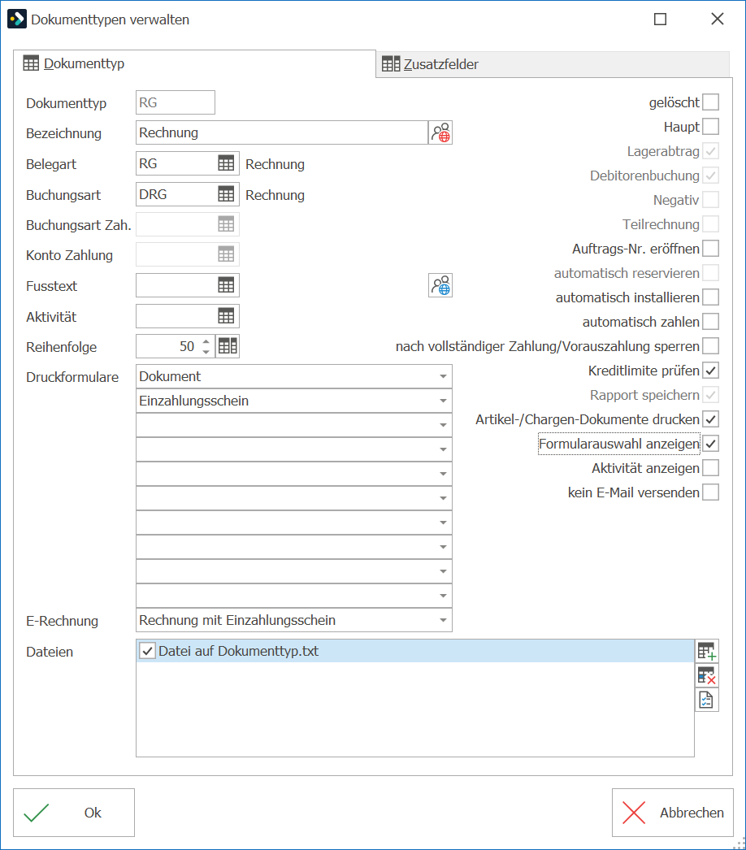
Task: Click the file checklist icon beside Dateien
Action: (x=707, y=700)
